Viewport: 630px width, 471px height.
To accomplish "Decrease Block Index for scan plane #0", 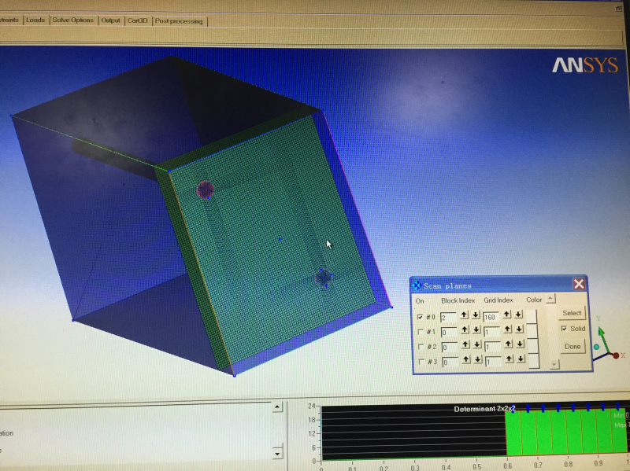I will coord(476,315).
